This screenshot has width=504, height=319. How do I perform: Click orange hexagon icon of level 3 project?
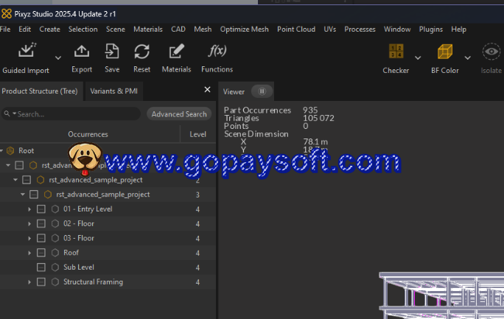[x=48, y=194]
